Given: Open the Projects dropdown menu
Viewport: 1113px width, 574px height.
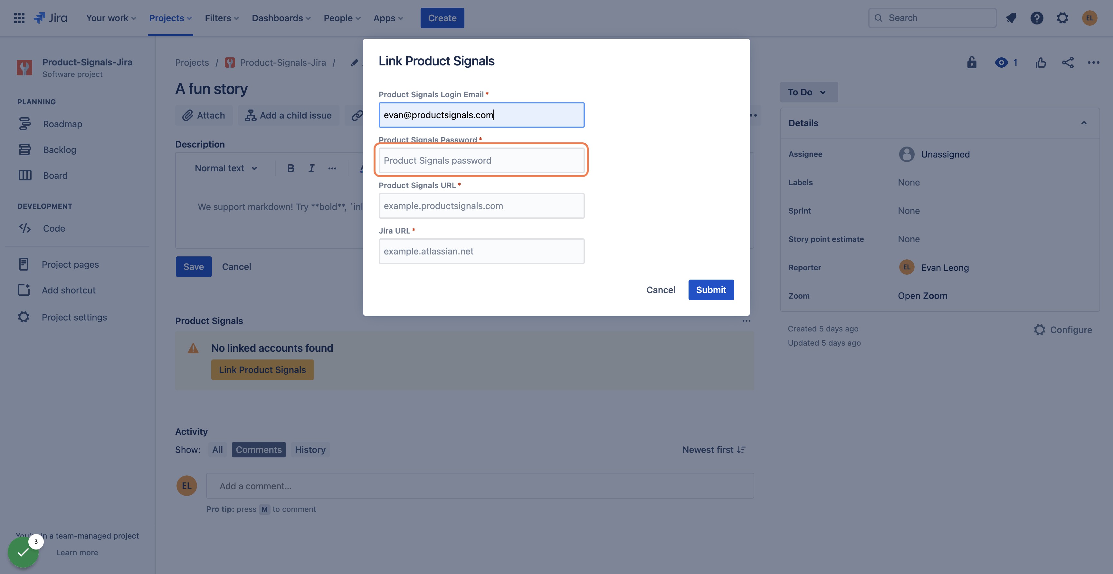Looking at the screenshot, I should coord(170,18).
